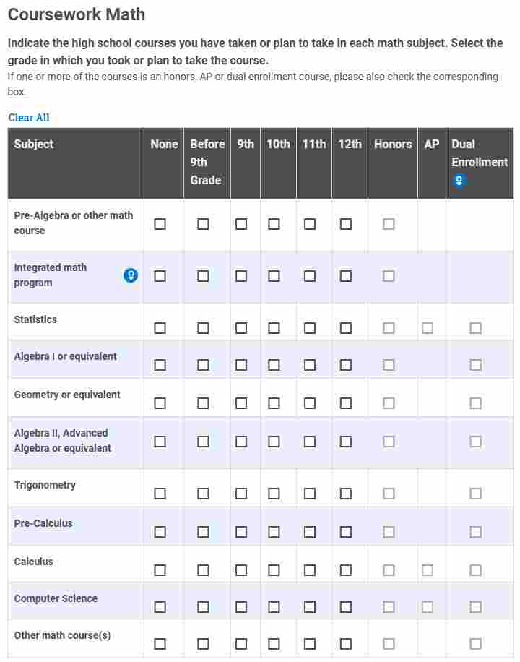Check 10th grade for Geometry or equivalent

(x=274, y=403)
